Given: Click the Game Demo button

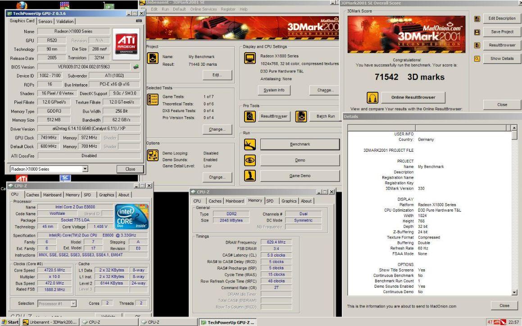Looking at the screenshot, I should click(300, 176).
